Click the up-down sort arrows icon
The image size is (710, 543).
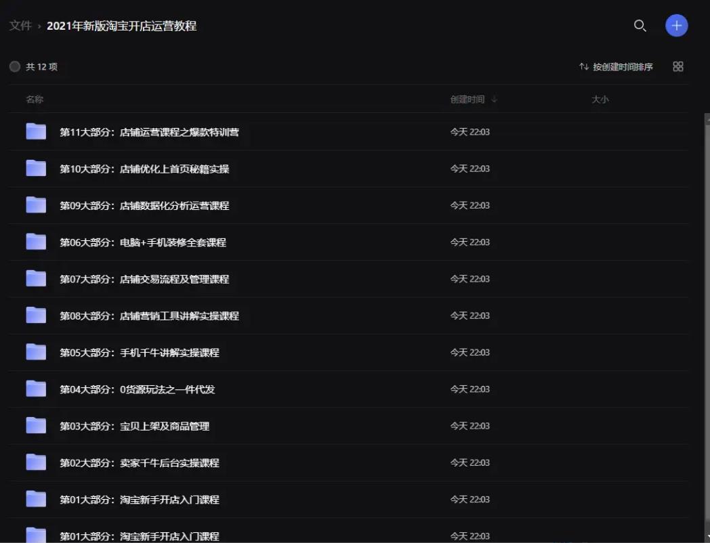point(583,67)
